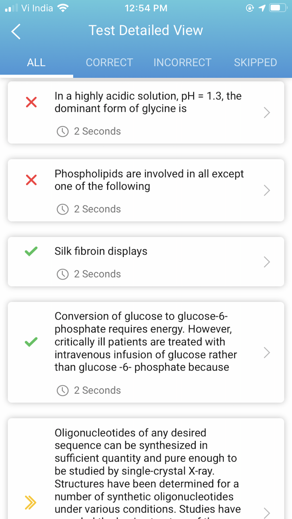Switch to the INCORRECT tab
The image size is (292, 519).
[182, 62]
